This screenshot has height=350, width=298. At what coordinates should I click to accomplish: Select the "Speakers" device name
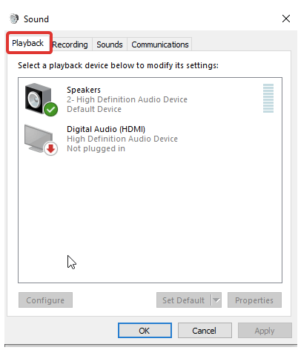[x=84, y=90]
